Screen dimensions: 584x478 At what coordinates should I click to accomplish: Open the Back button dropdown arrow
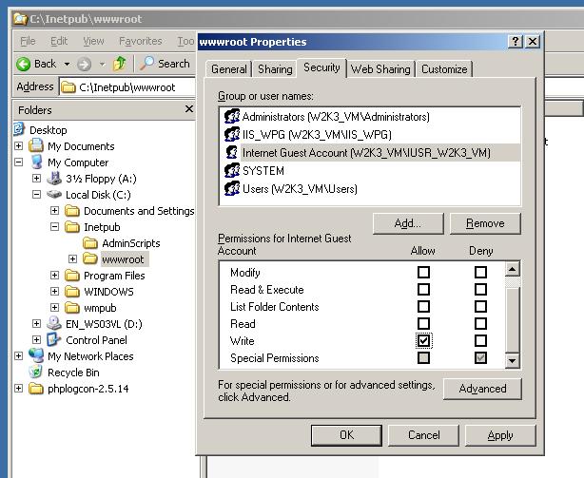coord(67,64)
